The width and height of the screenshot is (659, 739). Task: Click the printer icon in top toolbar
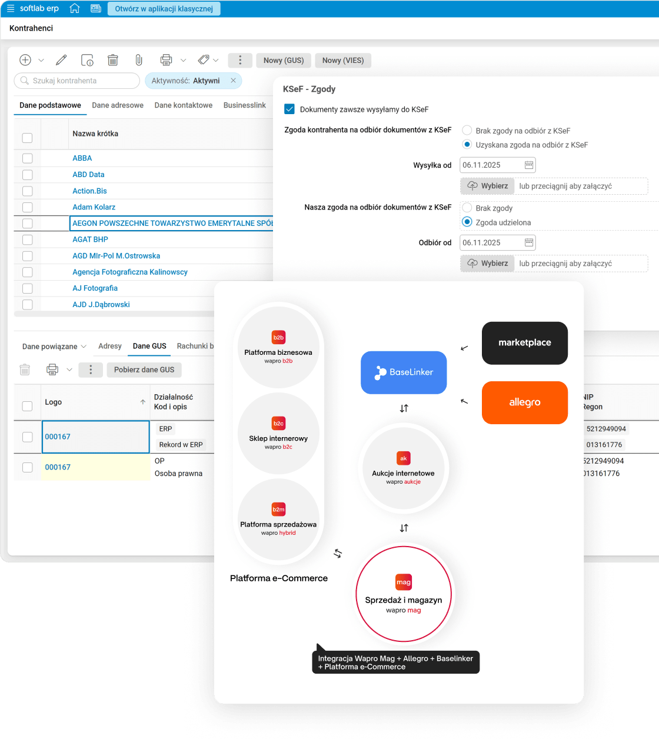tap(167, 60)
